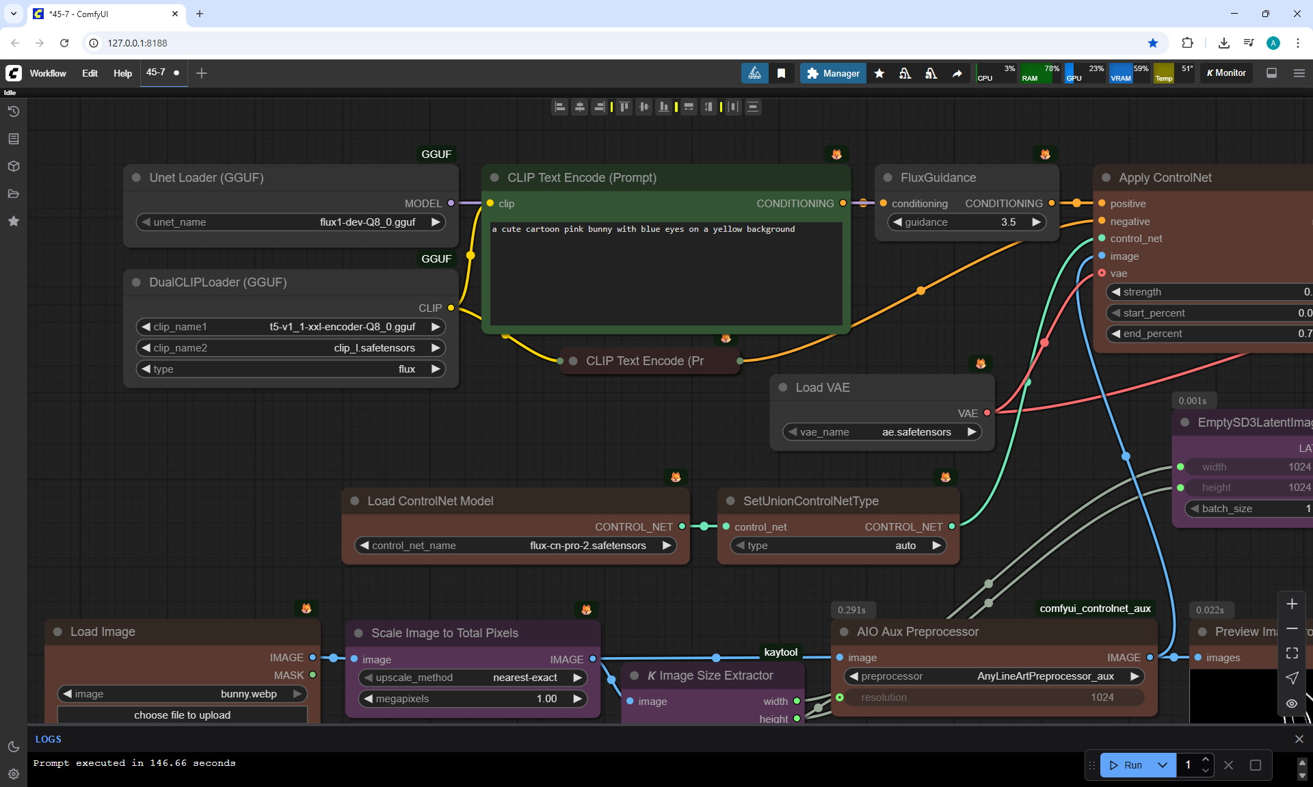Open the queue history sidebar panel
The width and height of the screenshot is (1313, 787).
coord(13,111)
